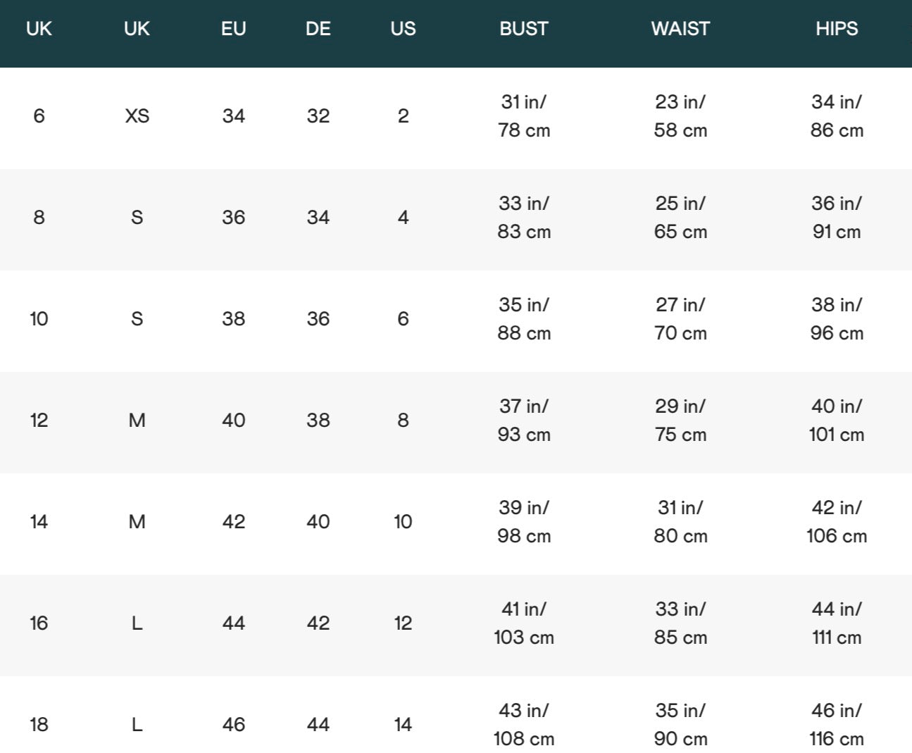Viewport: 912px width, 753px height.
Task: Select the EU column header
Action: tap(234, 29)
